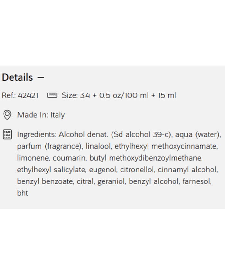Click the ingredients list icon
Image resolution: width=225 pixels, height=274 pixels.
pyautogui.click(x=7, y=134)
